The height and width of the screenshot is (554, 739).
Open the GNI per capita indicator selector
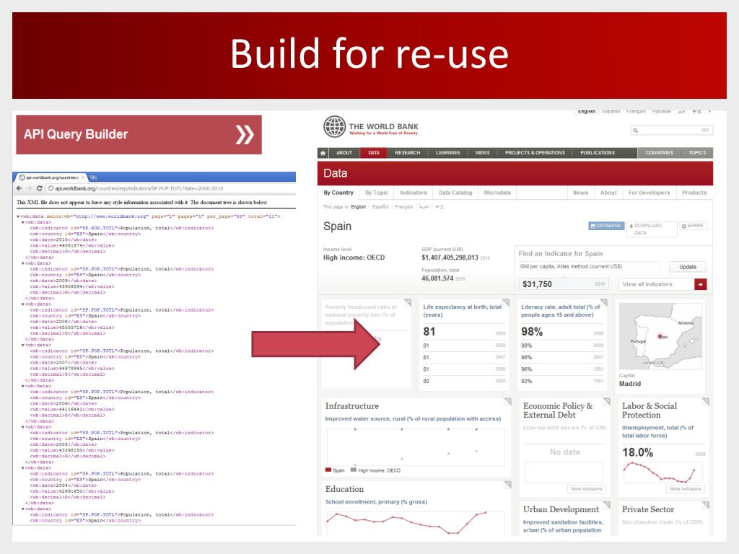[590, 267]
